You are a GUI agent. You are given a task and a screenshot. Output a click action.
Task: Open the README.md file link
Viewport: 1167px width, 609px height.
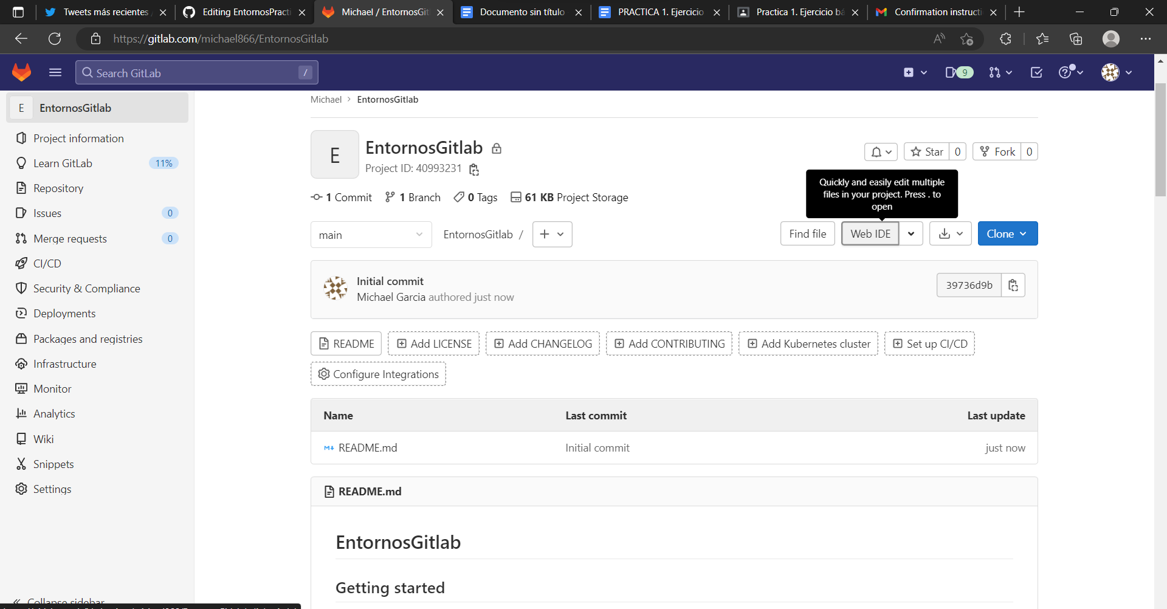pyautogui.click(x=367, y=448)
